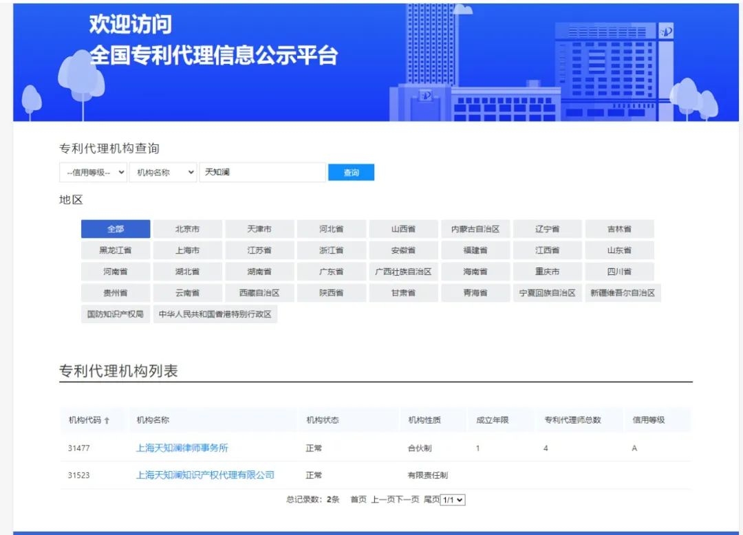This screenshot has height=535, width=743.
Task: Sort by 机构代码 column arrow
Action: (107, 420)
